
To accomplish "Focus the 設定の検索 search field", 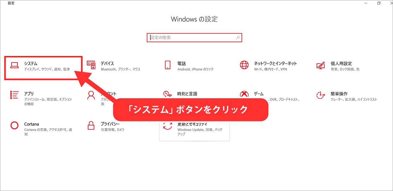I will (x=194, y=37).
